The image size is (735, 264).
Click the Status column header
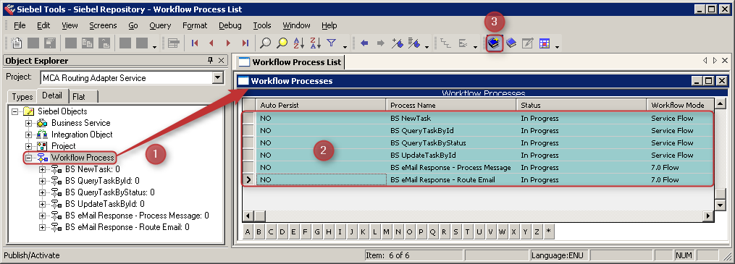pos(581,105)
